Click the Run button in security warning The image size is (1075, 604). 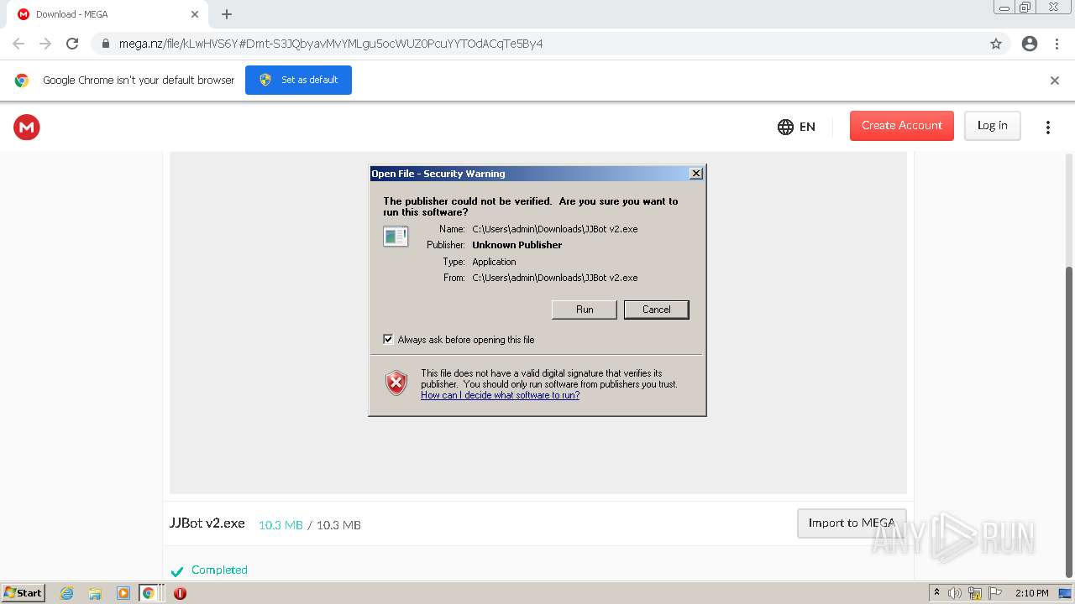pyautogui.click(x=585, y=310)
